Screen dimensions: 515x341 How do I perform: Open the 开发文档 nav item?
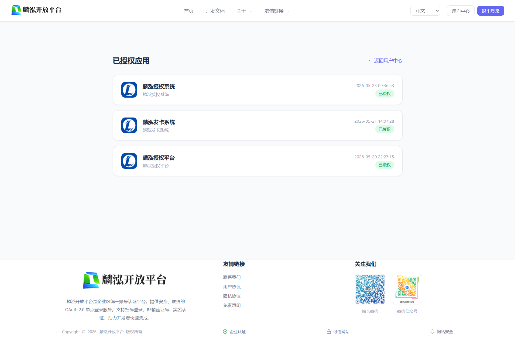215,11
